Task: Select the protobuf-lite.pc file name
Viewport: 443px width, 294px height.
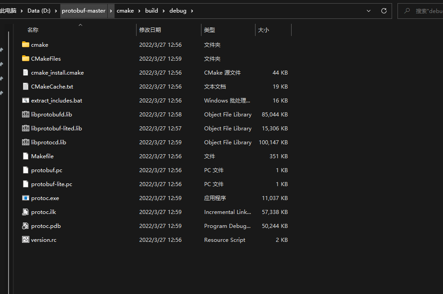Action: (51, 184)
